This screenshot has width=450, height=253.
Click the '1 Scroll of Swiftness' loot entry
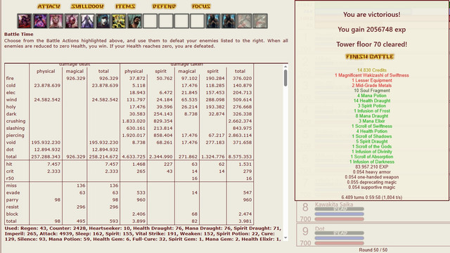click(372, 126)
